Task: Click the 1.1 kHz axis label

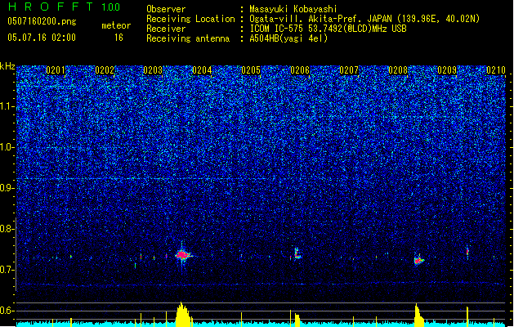Action: 7,106
